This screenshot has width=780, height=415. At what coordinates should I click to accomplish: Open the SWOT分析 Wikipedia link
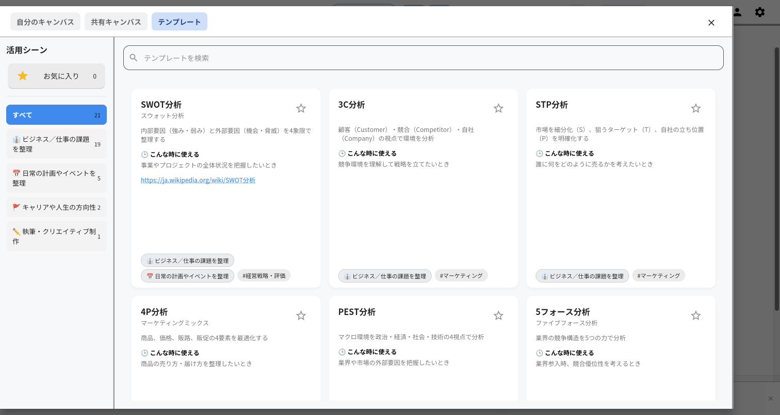click(198, 180)
